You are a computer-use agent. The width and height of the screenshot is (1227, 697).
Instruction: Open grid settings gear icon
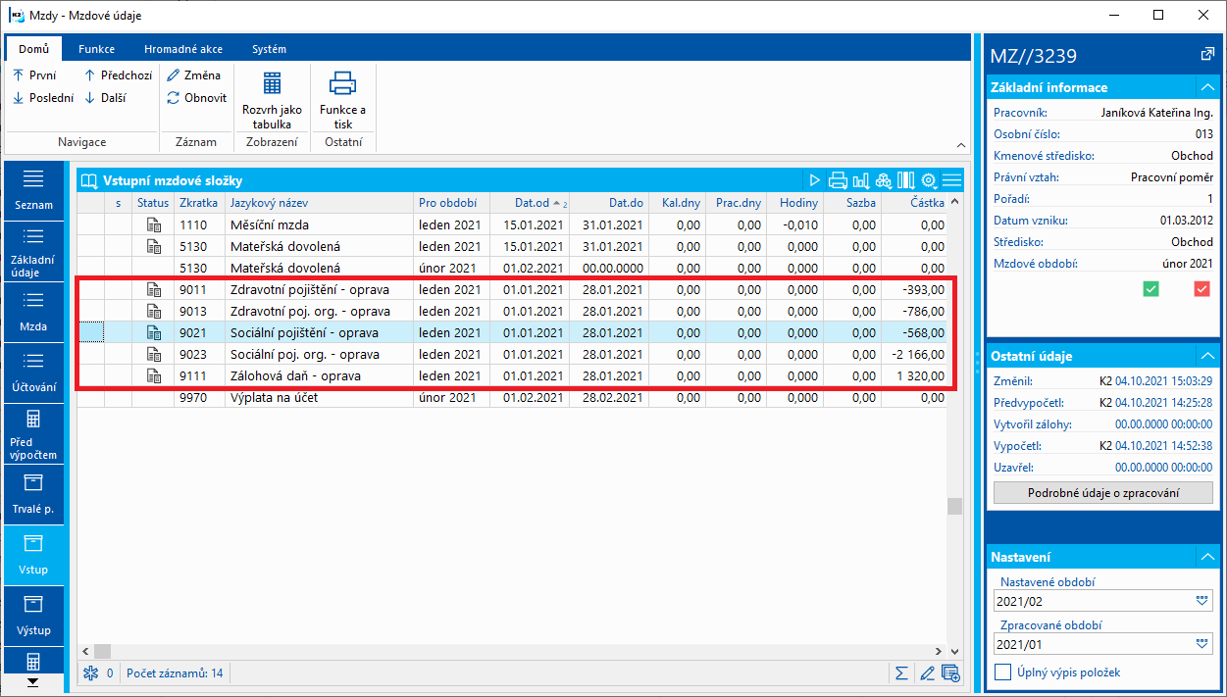[929, 180]
